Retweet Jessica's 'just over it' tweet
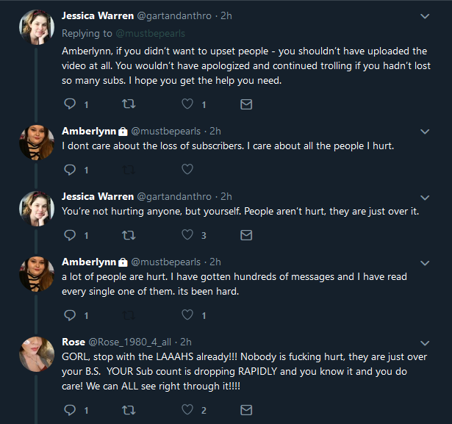452x424 pixels. (129, 235)
